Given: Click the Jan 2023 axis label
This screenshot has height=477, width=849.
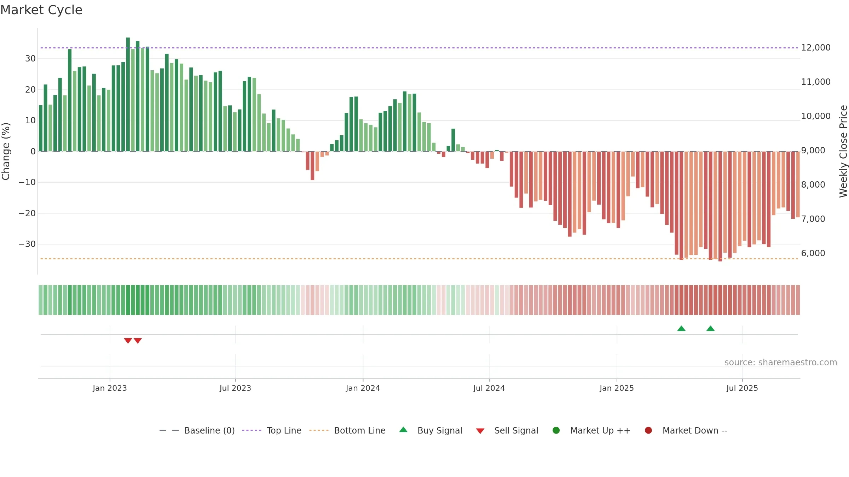Looking at the screenshot, I should (110, 388).
